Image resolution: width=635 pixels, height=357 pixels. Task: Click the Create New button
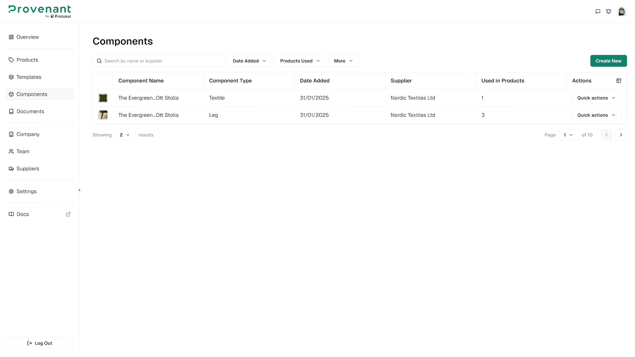pos(609,61)
